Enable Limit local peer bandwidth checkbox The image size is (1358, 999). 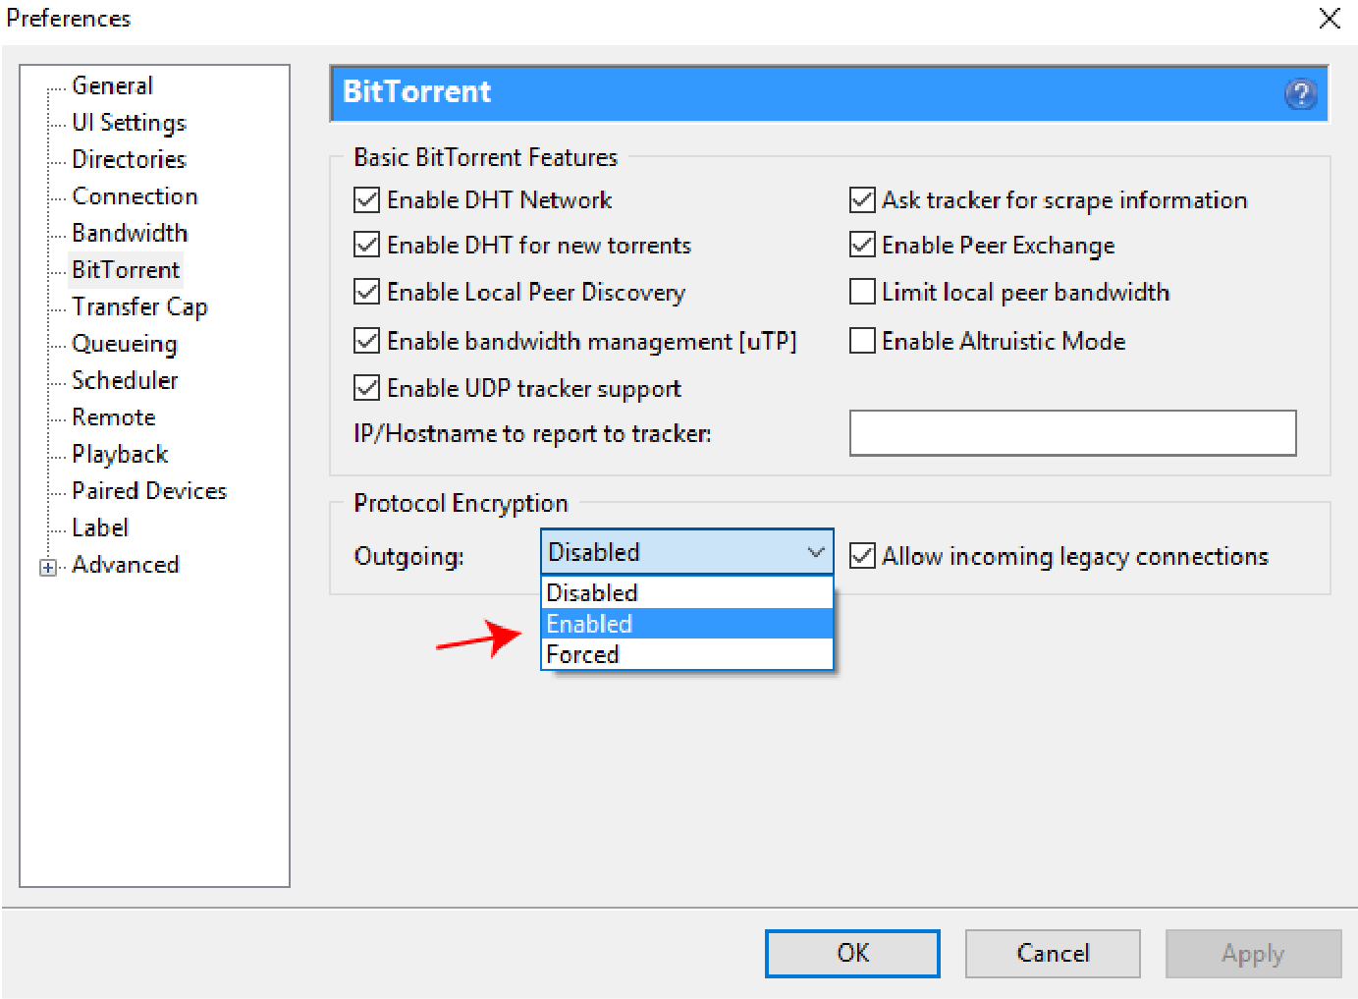862,292
